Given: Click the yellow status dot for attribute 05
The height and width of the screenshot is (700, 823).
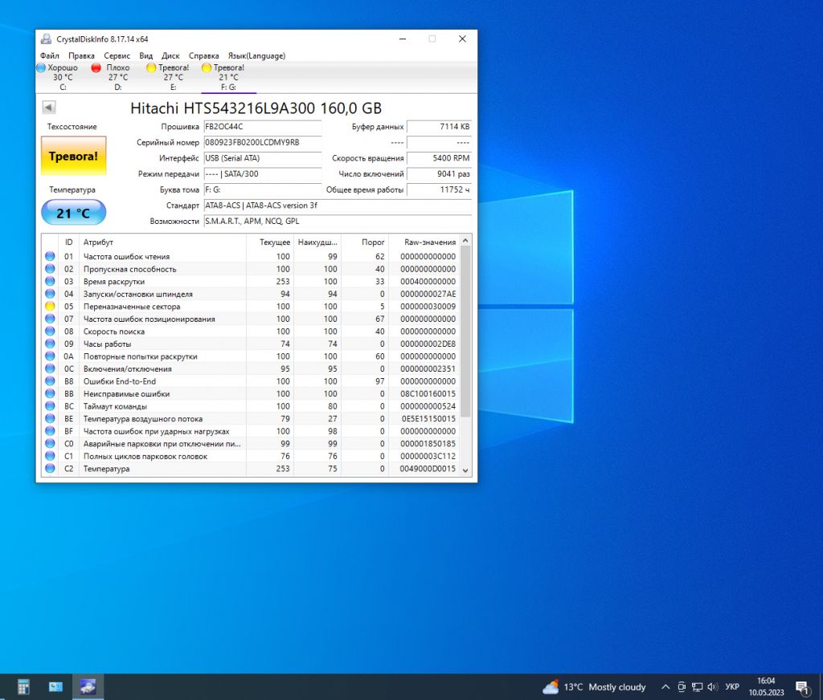Looking at the screenshot, I should pos(50,306).
